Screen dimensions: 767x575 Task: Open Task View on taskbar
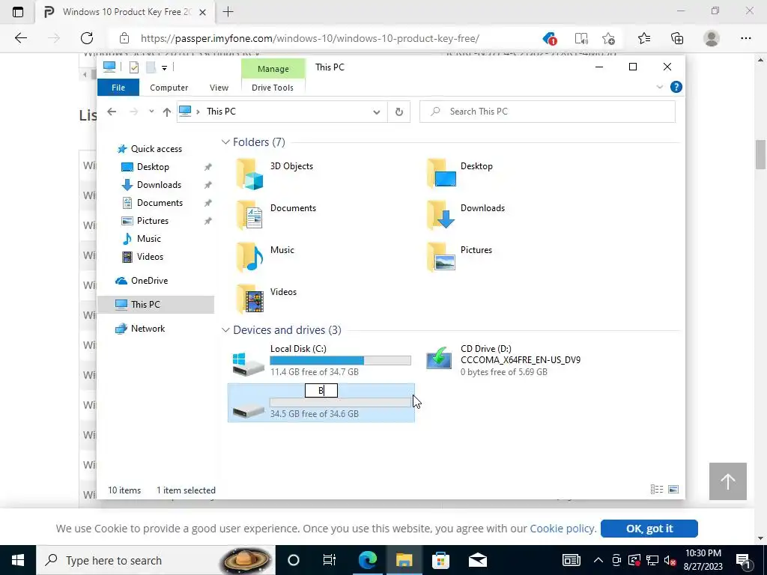pyautogui.click(x=330, y=560)
